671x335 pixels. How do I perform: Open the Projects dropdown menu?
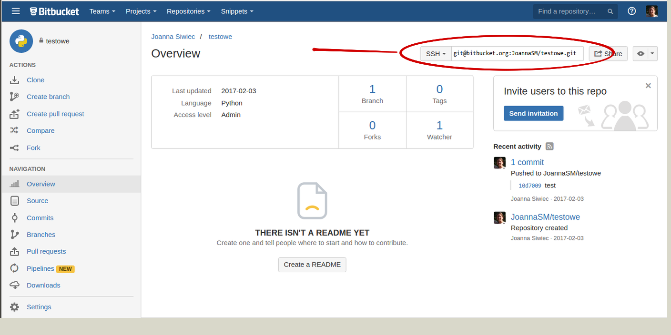point(141,11)
